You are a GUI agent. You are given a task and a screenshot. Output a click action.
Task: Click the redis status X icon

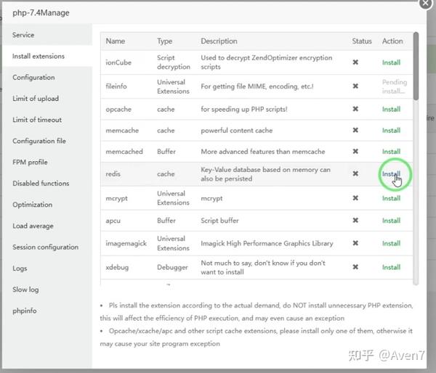[355, 173]
